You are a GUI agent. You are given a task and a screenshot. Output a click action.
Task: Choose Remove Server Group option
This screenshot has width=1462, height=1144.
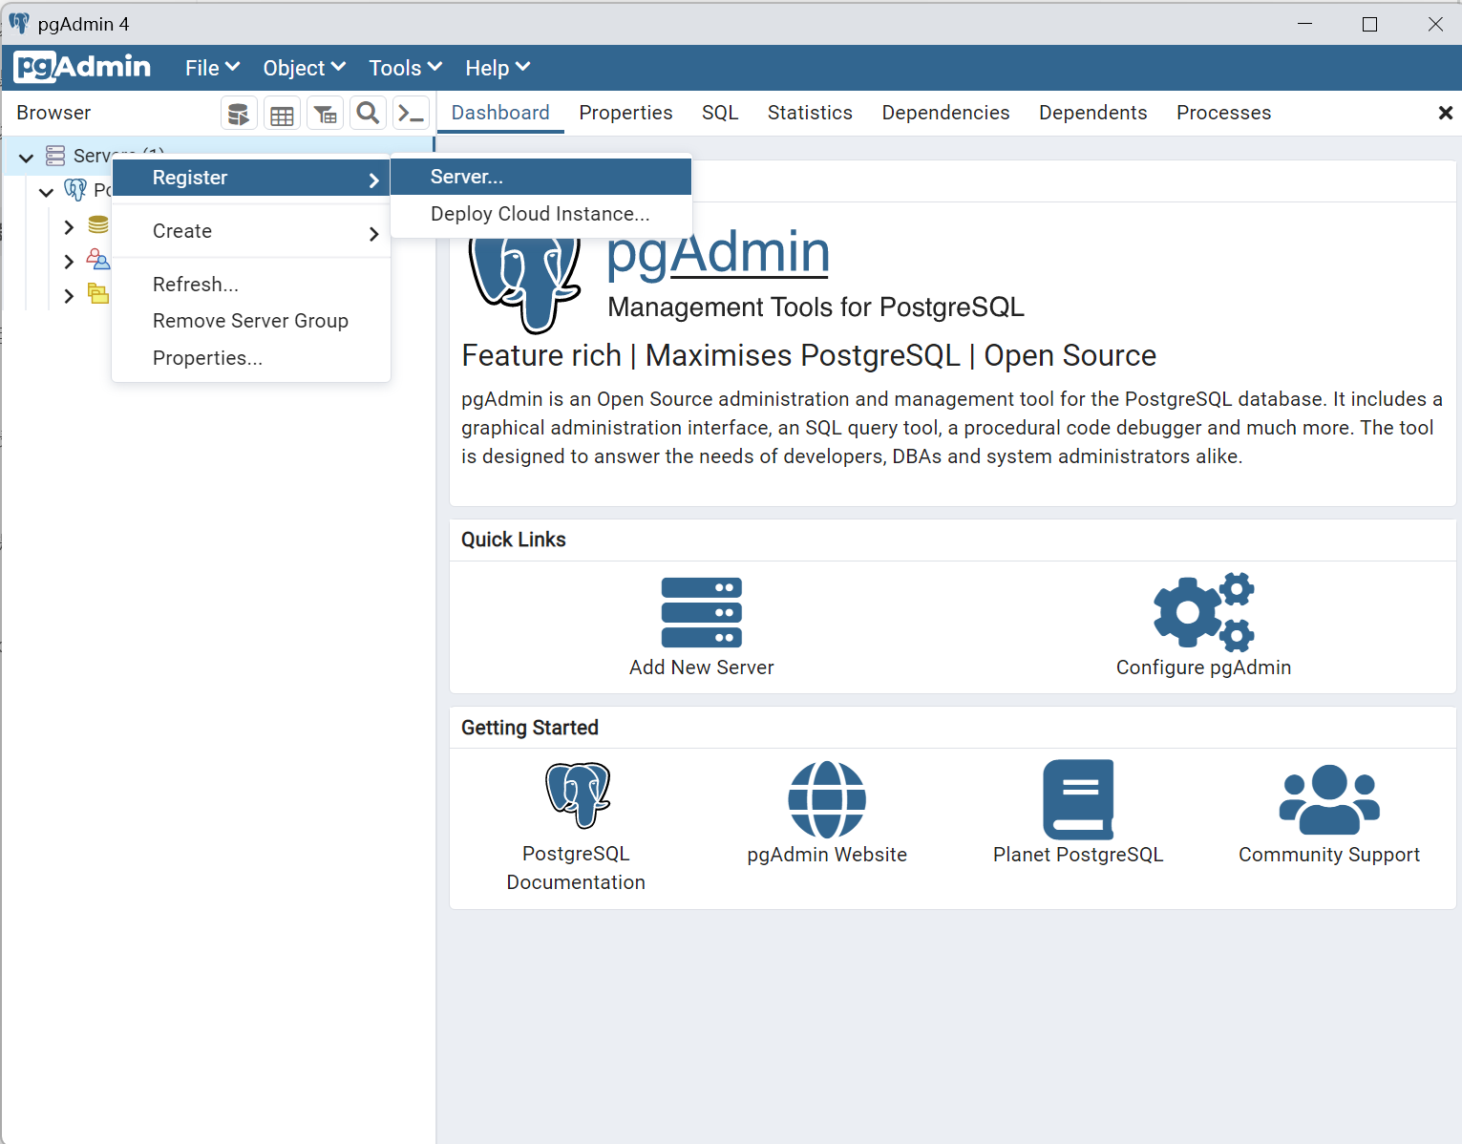point(251,321)
